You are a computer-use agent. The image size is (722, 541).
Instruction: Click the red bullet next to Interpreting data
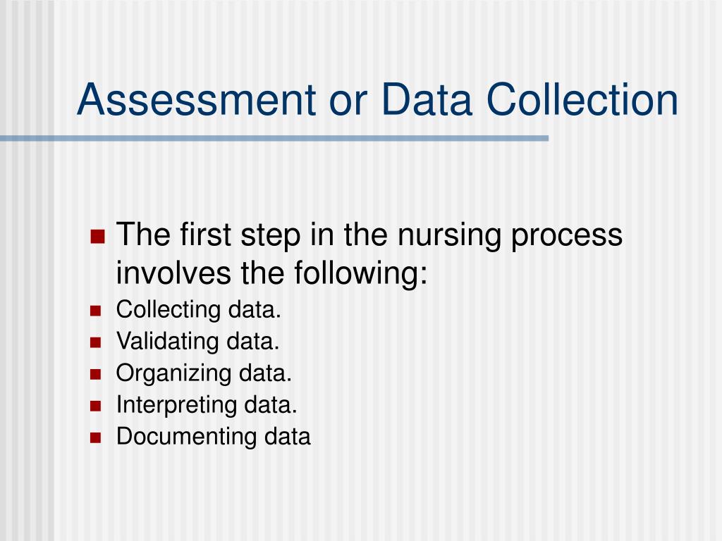click(x=95, y=406)
